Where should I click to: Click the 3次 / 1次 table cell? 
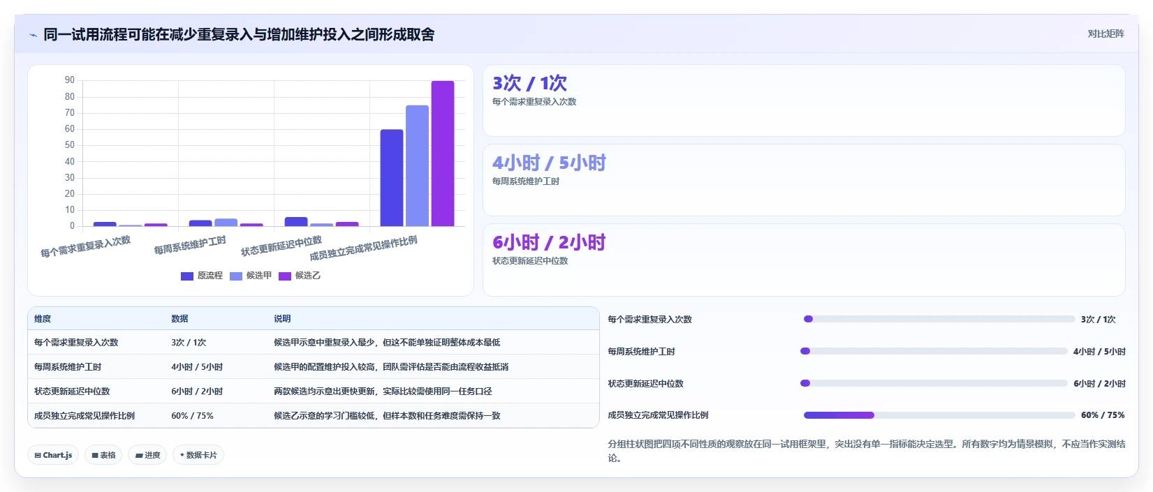click(x=189, y=343)
